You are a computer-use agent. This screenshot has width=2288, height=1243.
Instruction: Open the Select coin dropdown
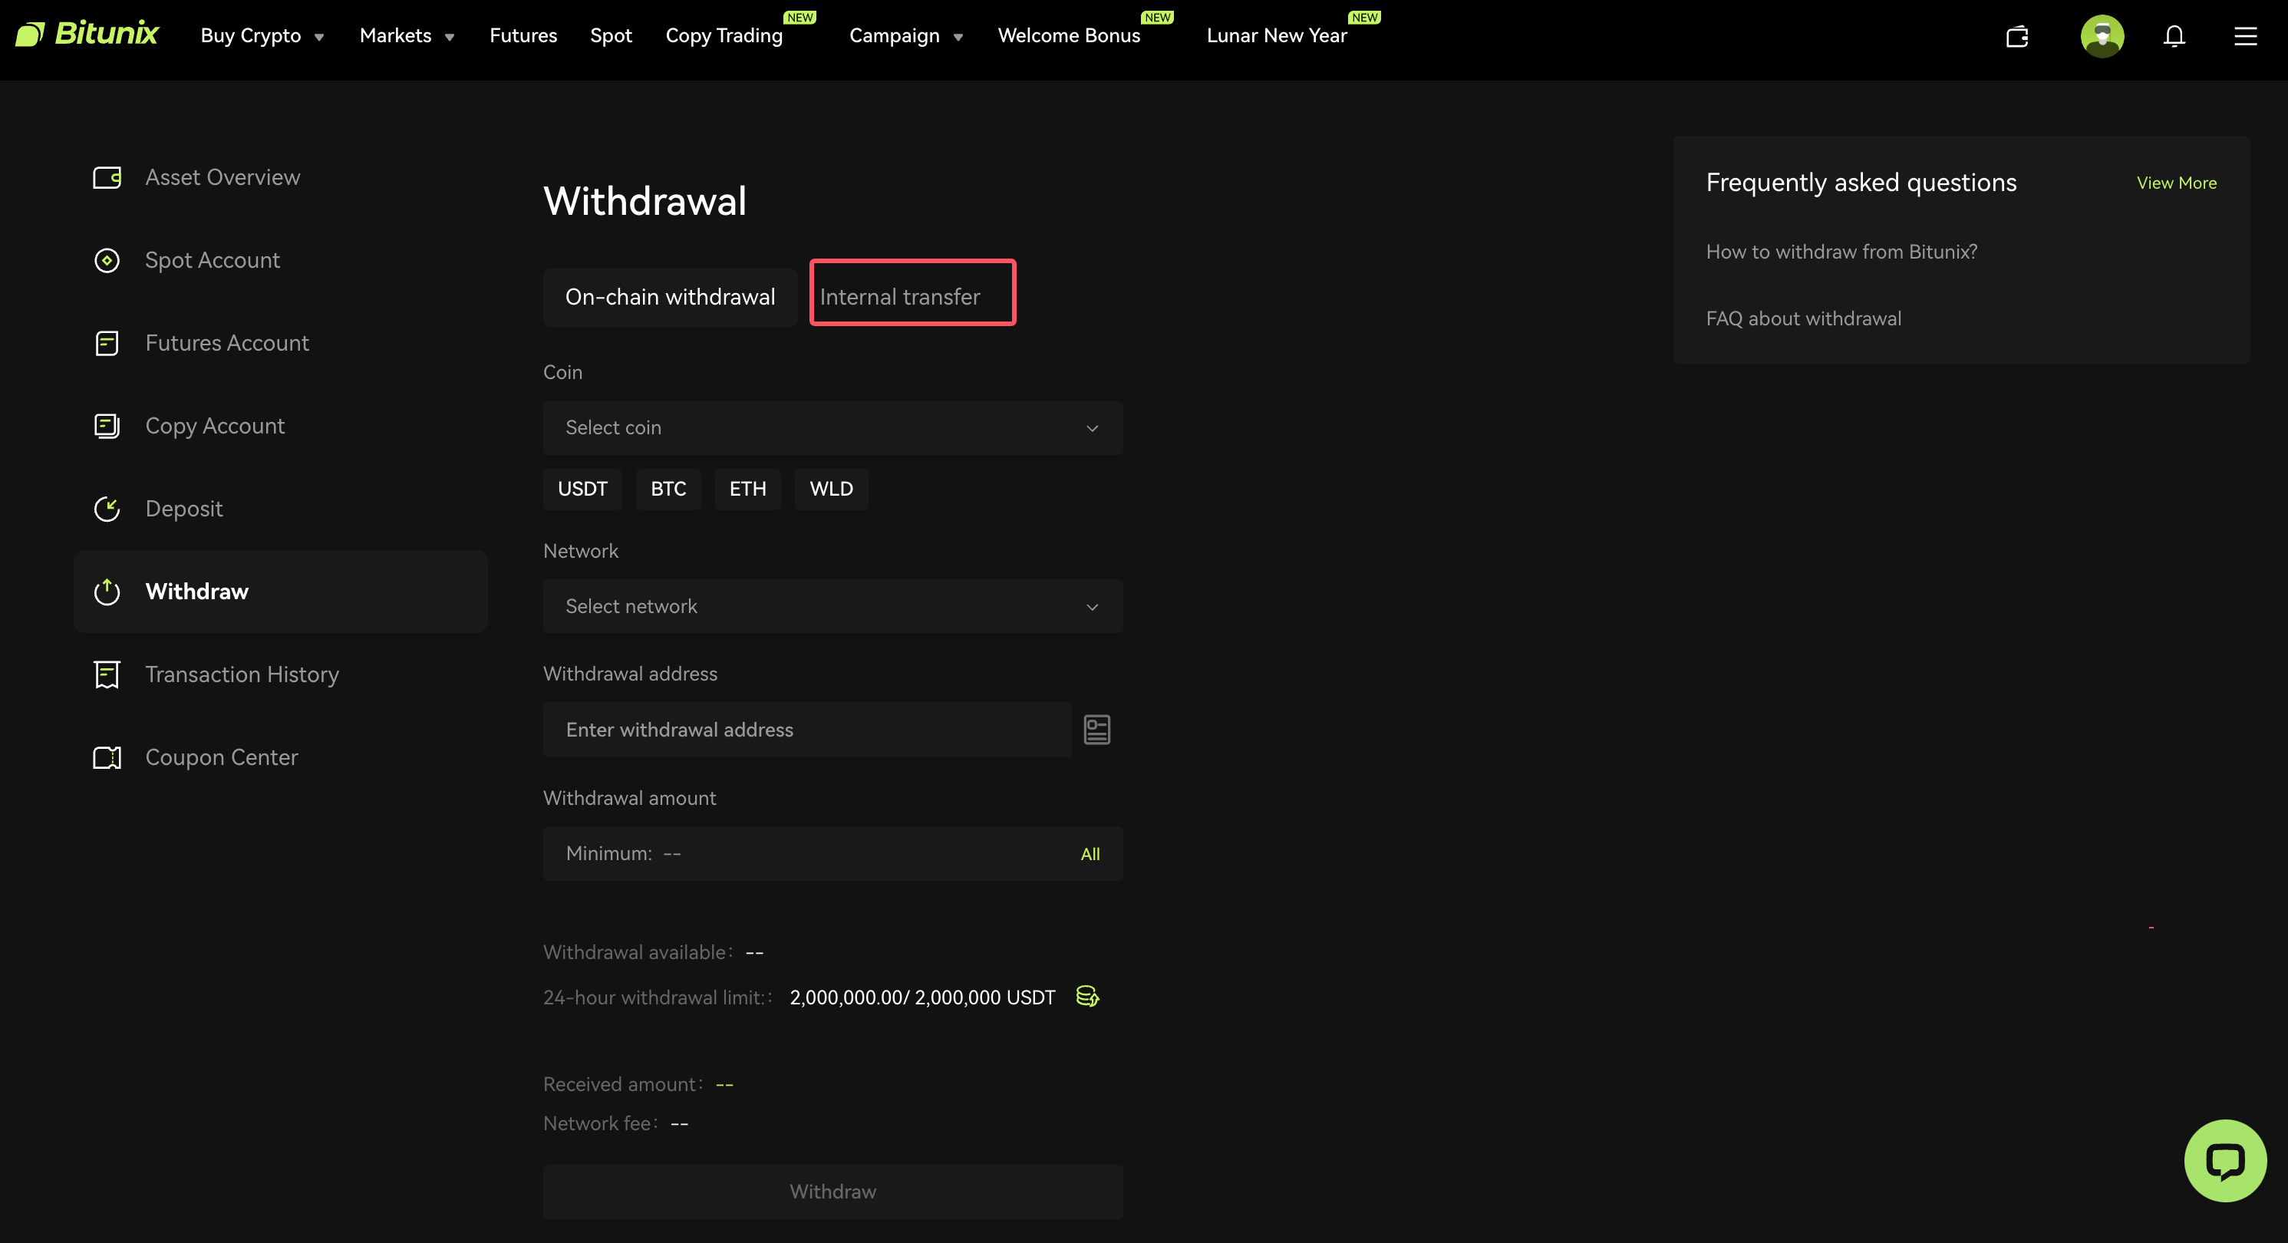click(832, 427)
